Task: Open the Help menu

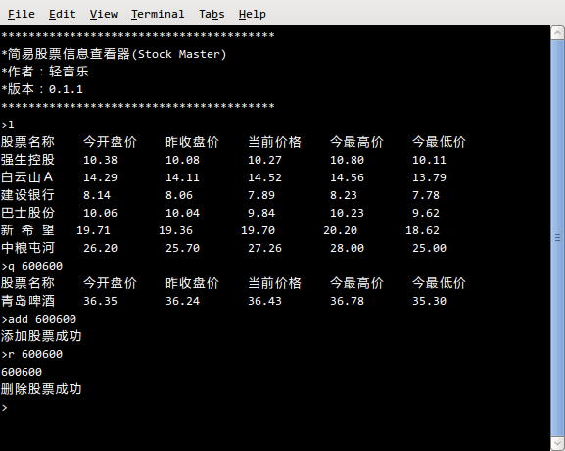Action: (253, 14)
